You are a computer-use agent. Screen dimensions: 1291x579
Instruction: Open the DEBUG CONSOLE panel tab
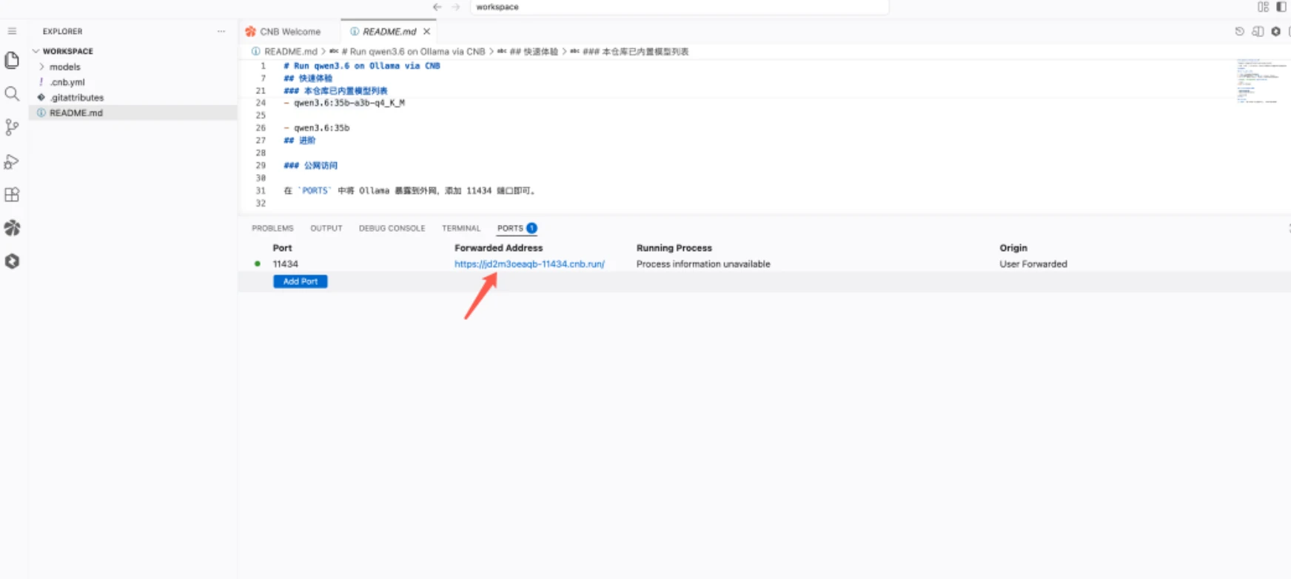[392, 228]
